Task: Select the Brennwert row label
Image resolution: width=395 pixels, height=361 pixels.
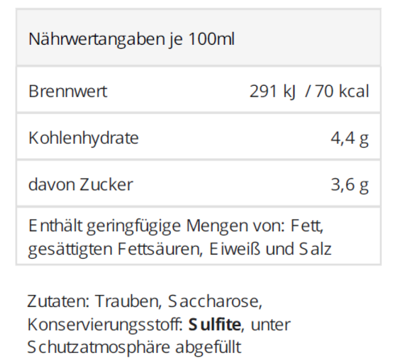Action: [x=68, y=91]
